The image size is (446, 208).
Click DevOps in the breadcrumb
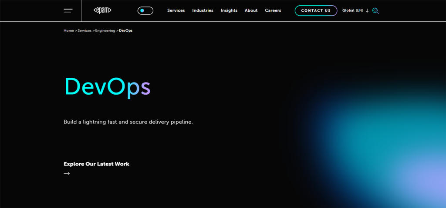[126, 30]
